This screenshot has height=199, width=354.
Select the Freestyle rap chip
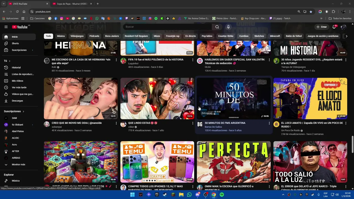(173, 36)
